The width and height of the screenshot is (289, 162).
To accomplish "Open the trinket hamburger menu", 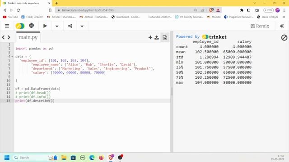I will point(7,26).
